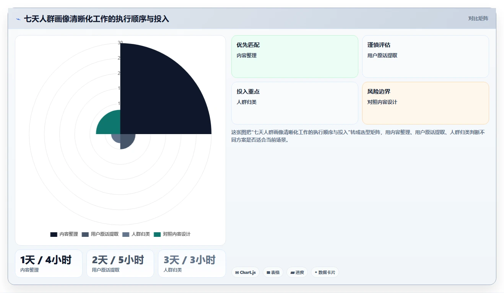This screenshot has height=293, width=504.
Task: Click the slate-gray 人群归类 legend swatch
Action: tap(126, 234)
